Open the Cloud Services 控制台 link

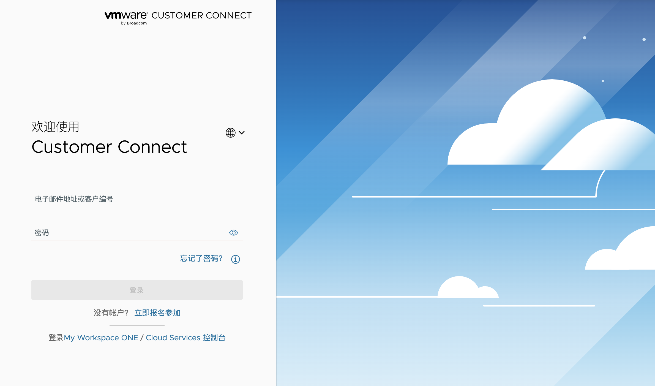coord(186,338)
